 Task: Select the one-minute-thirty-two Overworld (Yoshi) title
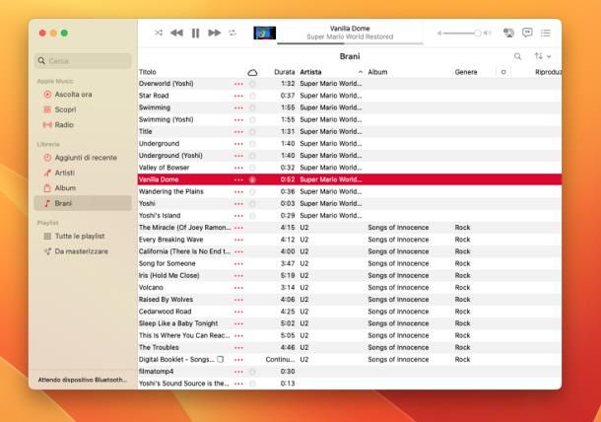166,84
